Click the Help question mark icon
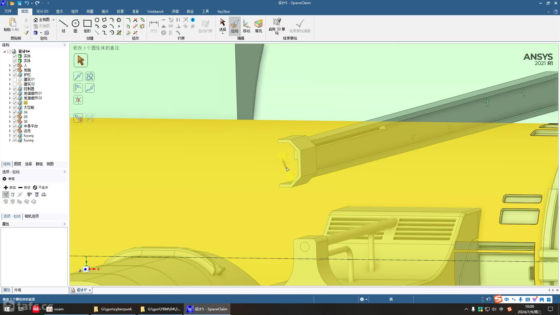This screenshot has height=315, width=560. 556,12
